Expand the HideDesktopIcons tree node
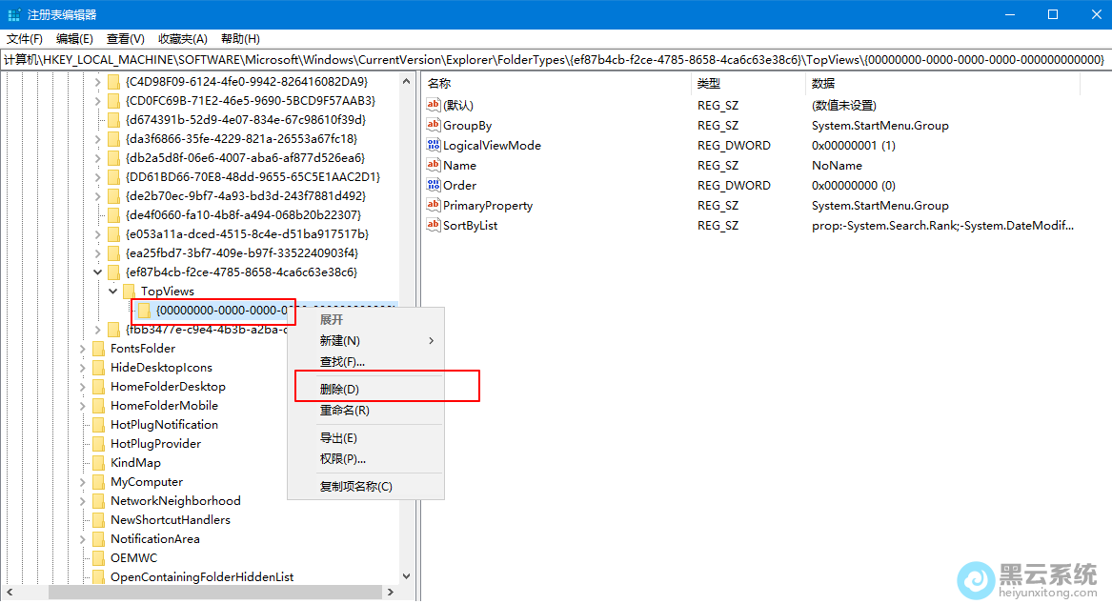The image size is (1112, 604). [x=83, y=368]
